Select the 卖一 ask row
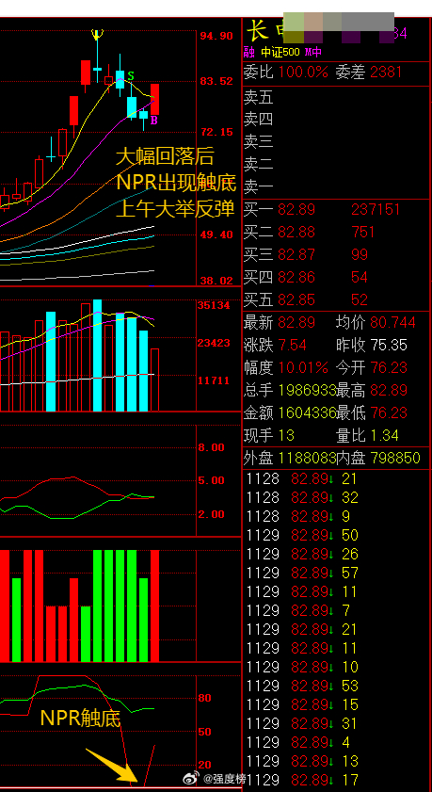The width and height of the screenshot is (432, 792). tap(337, 187)
